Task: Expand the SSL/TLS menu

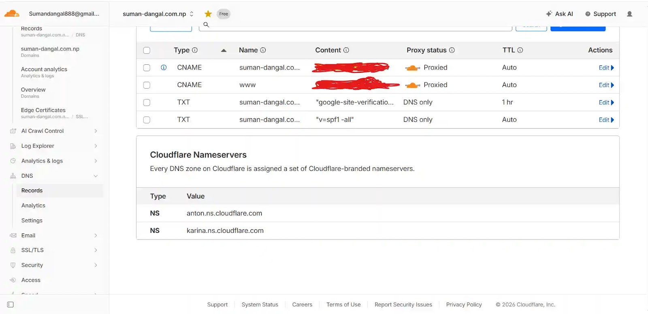Action: 96,250
